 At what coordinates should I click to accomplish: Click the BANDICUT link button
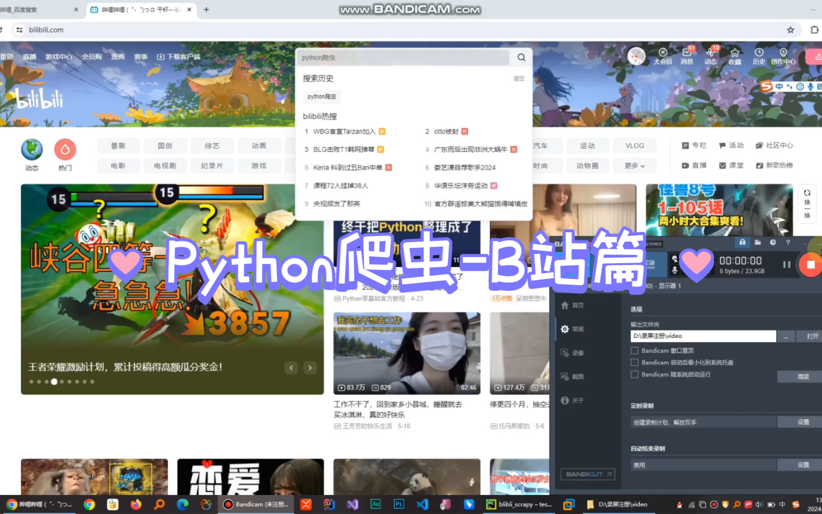coord(588,474)
